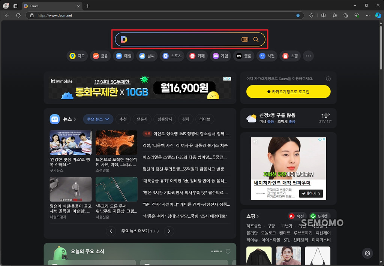
Task: Open the browser settings and more menu
Action: coord(367,15)
